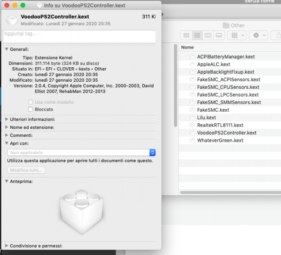Switch Finder to icon view
Screen dimensions: 281x255
[x=186, y=35]
